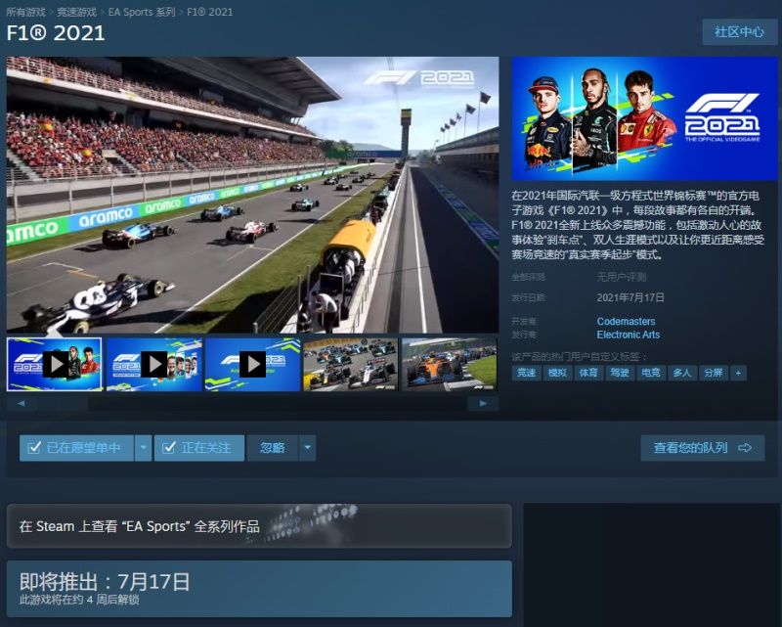Click the 所有游戏 breadcrumb link
782x627 pixels.
click(x=25, y=12)
